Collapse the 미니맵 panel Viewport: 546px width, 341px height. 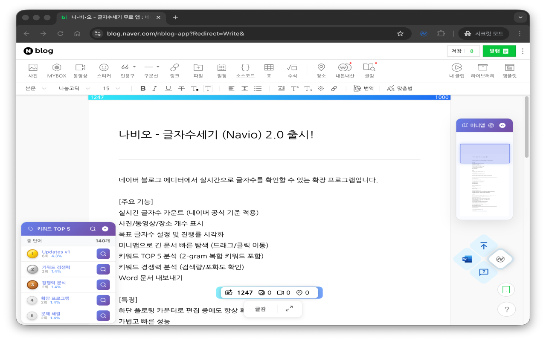click(x=502, y=125)
